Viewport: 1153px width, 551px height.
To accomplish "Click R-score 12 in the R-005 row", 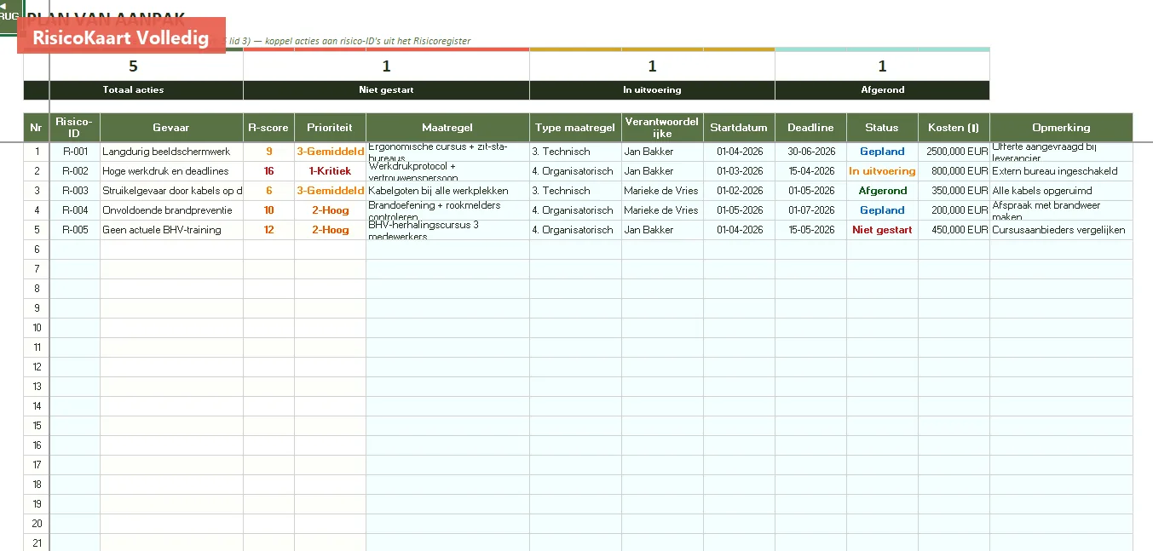I will click(268, 230).
